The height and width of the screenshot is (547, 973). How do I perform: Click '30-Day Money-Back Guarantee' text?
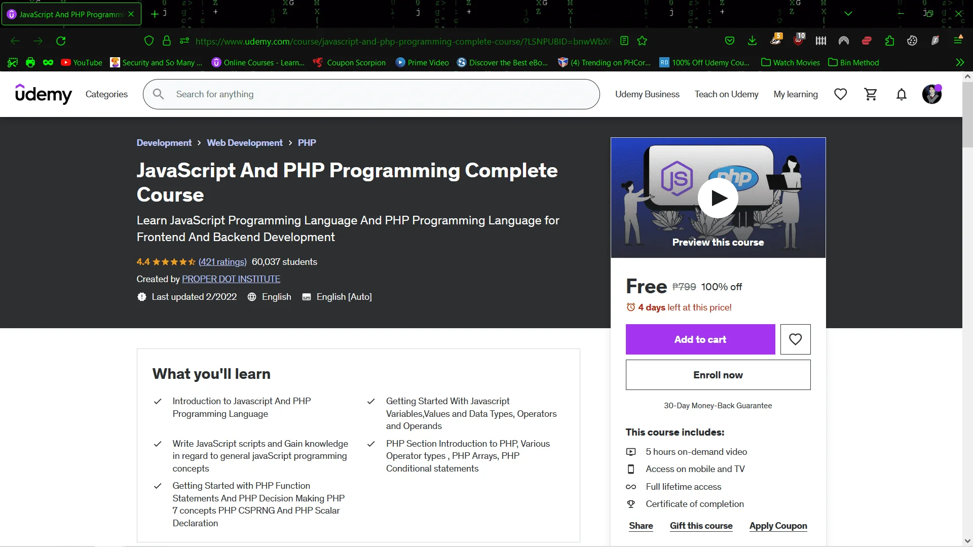coord(718,406)
